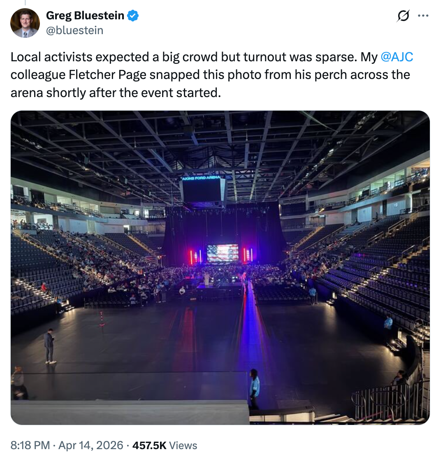
Task: Follow the @AJC mention link
Action: point(397,57)
